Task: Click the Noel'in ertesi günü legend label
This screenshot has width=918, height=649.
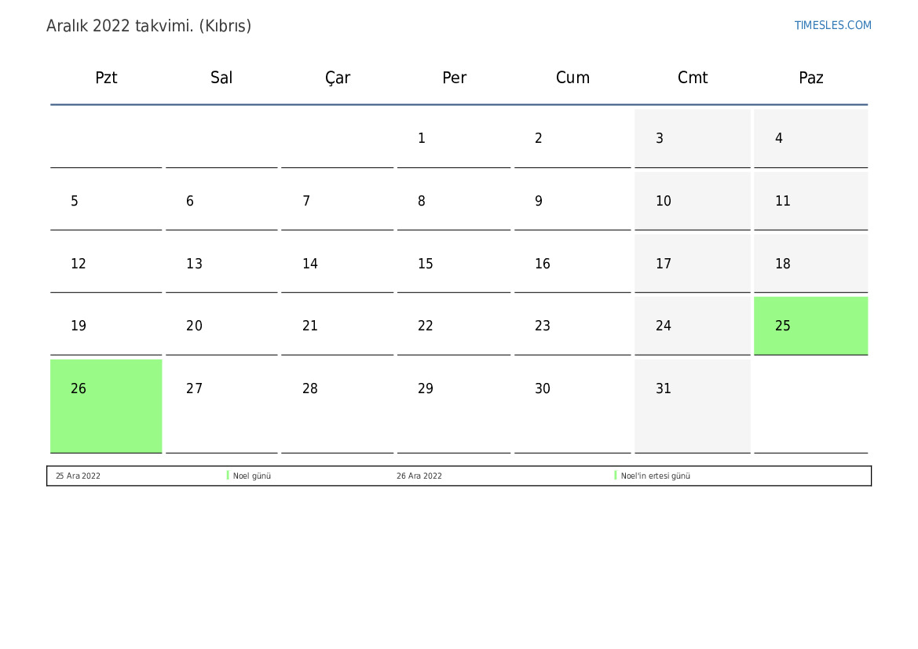Action: (x=656, y=476)
